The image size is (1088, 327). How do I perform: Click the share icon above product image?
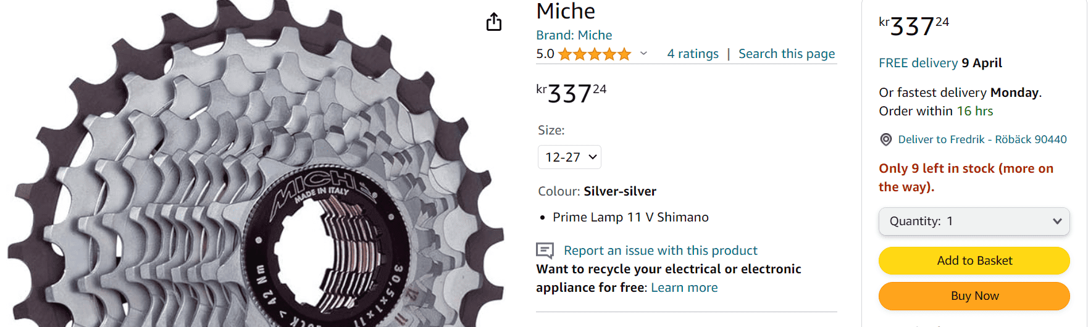coord(494,22)
